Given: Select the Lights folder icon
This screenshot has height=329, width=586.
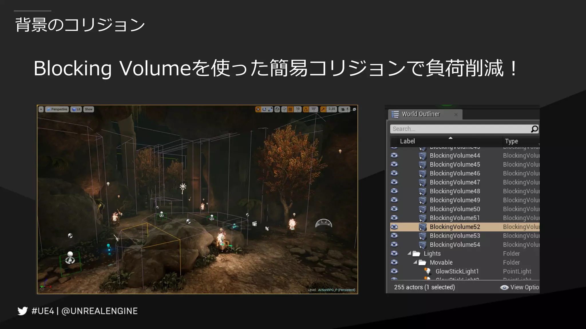Looking at the screenshot, I should 416,254.
